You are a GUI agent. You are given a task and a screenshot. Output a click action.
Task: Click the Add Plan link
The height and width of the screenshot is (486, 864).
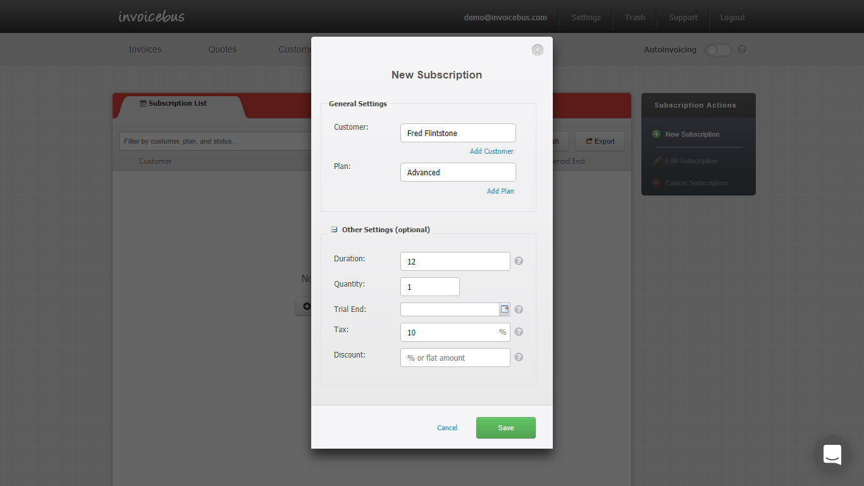click(500, 190)
